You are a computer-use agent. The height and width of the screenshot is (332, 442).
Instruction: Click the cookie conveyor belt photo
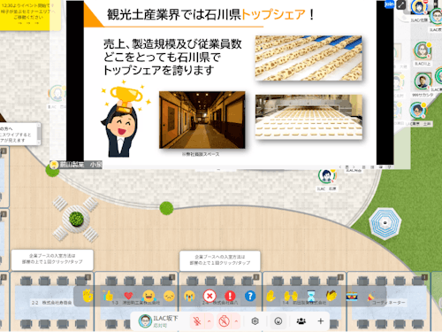(309, 117)
